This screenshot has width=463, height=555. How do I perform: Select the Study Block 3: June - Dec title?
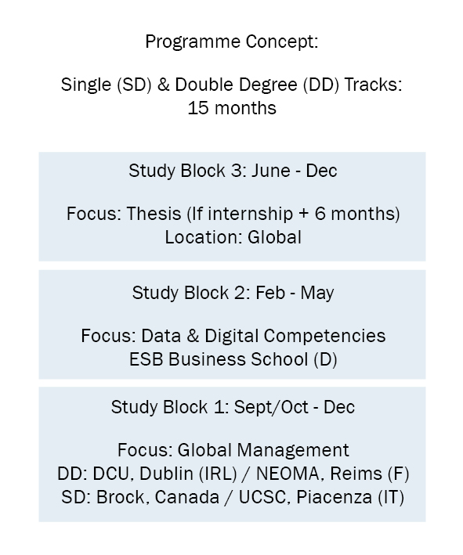[233, 171]
